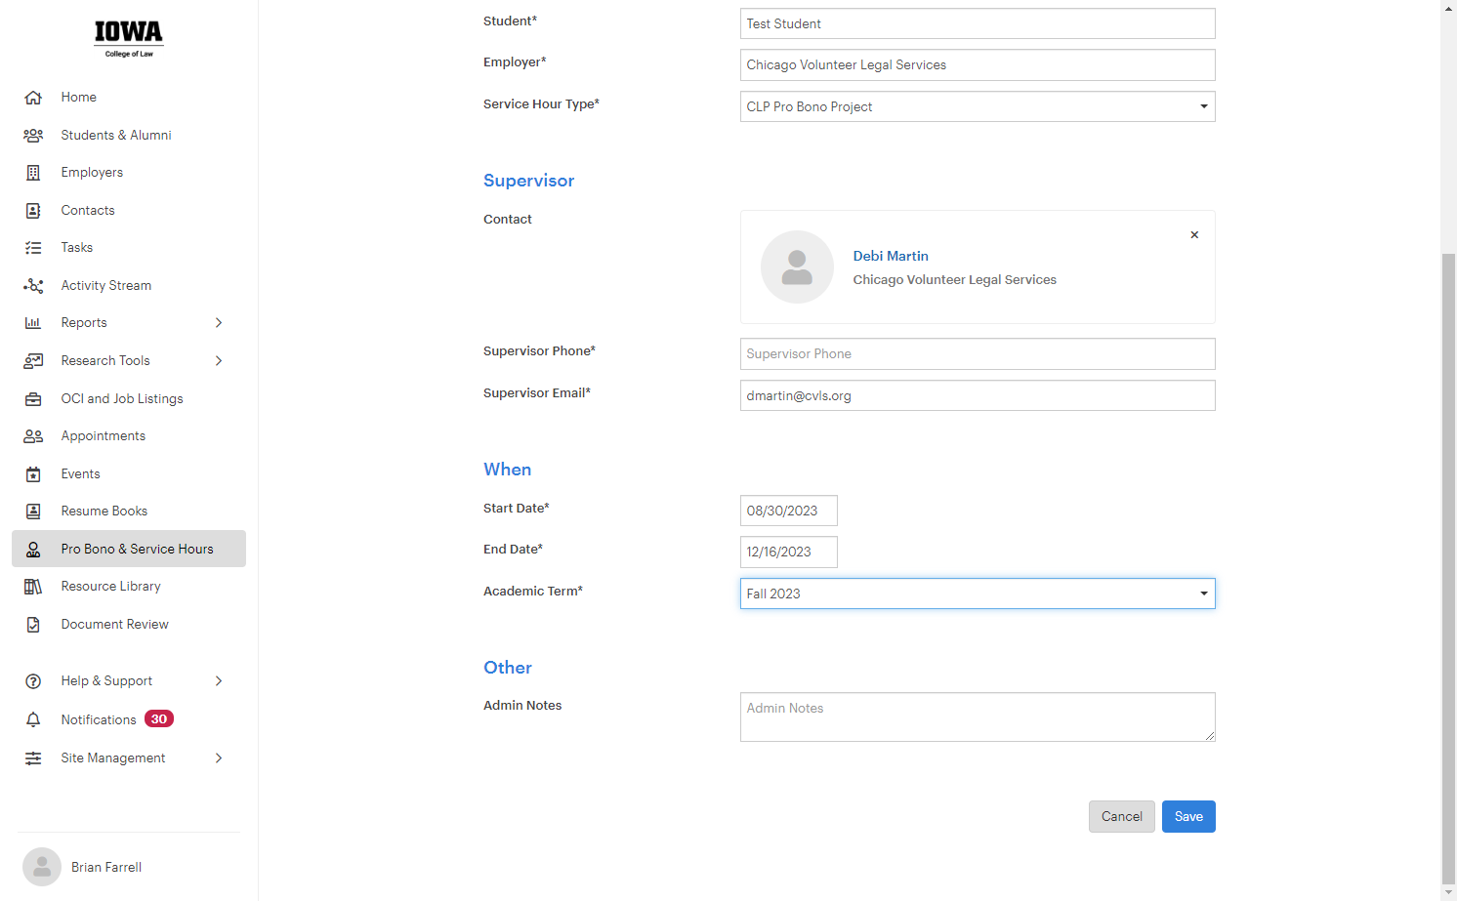Click the Start Date field

788,511
